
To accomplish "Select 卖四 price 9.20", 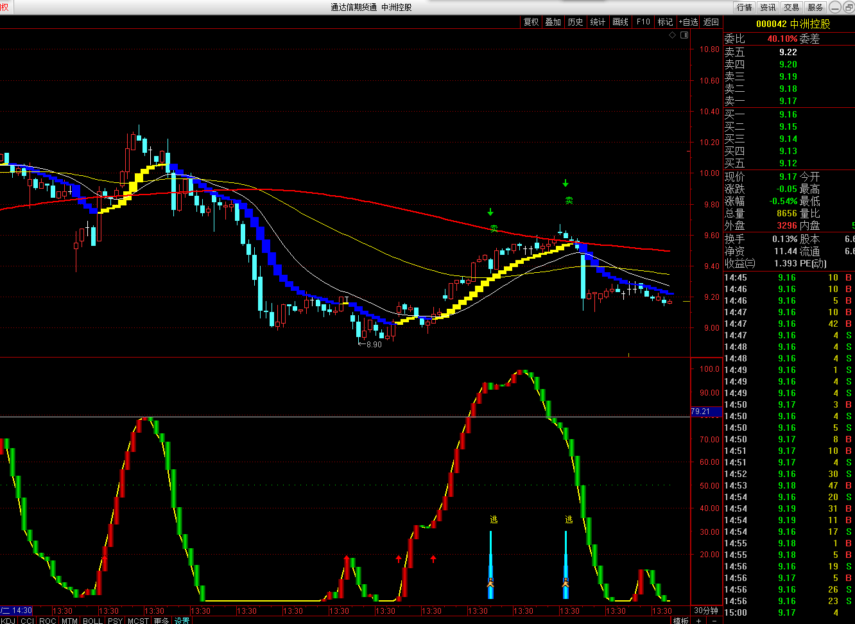I will 788,64.
